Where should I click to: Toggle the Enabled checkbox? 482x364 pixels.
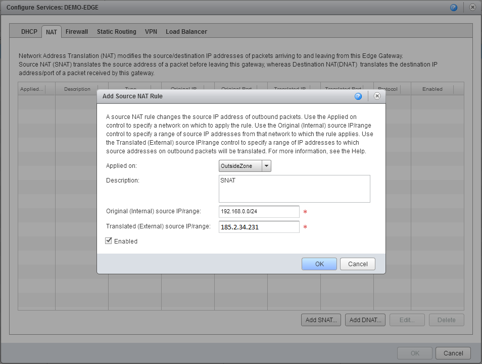[x=108, y=240]
